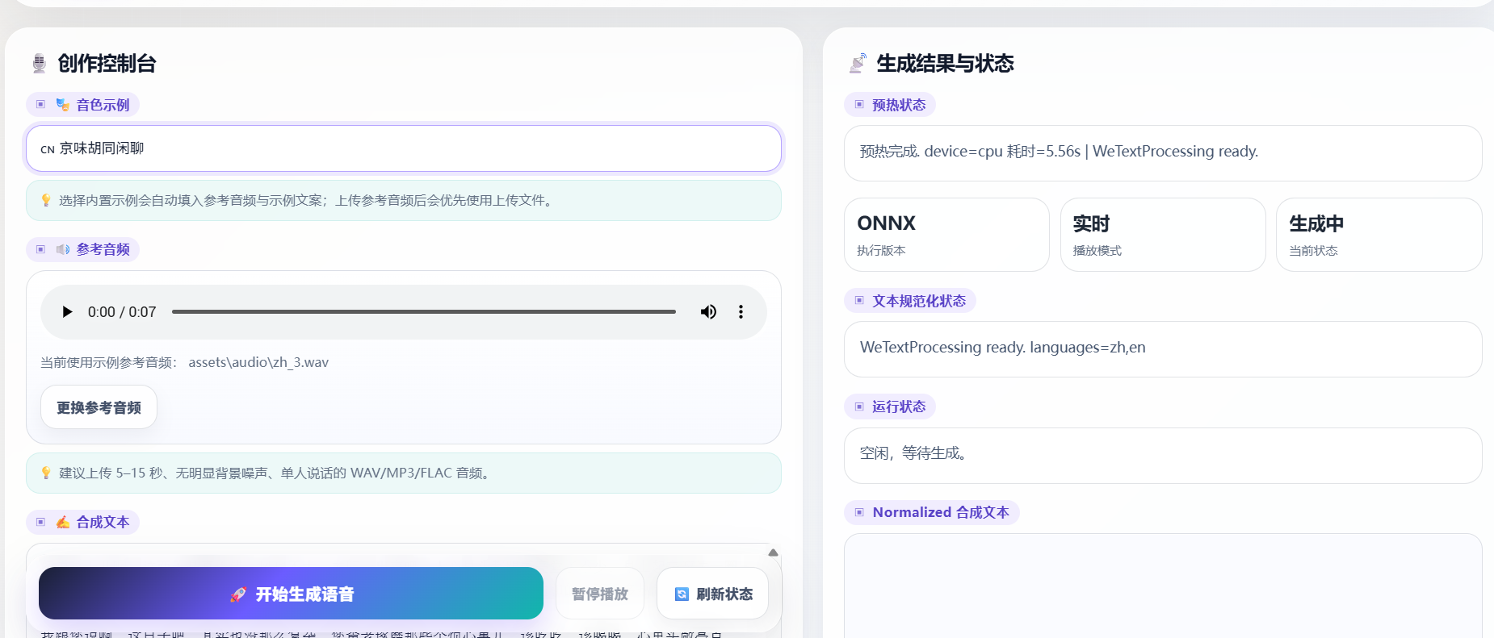This screenshot has width=1494, height=638.
Task: Mute the reference audio volume icon
Action: coord(708,312)
